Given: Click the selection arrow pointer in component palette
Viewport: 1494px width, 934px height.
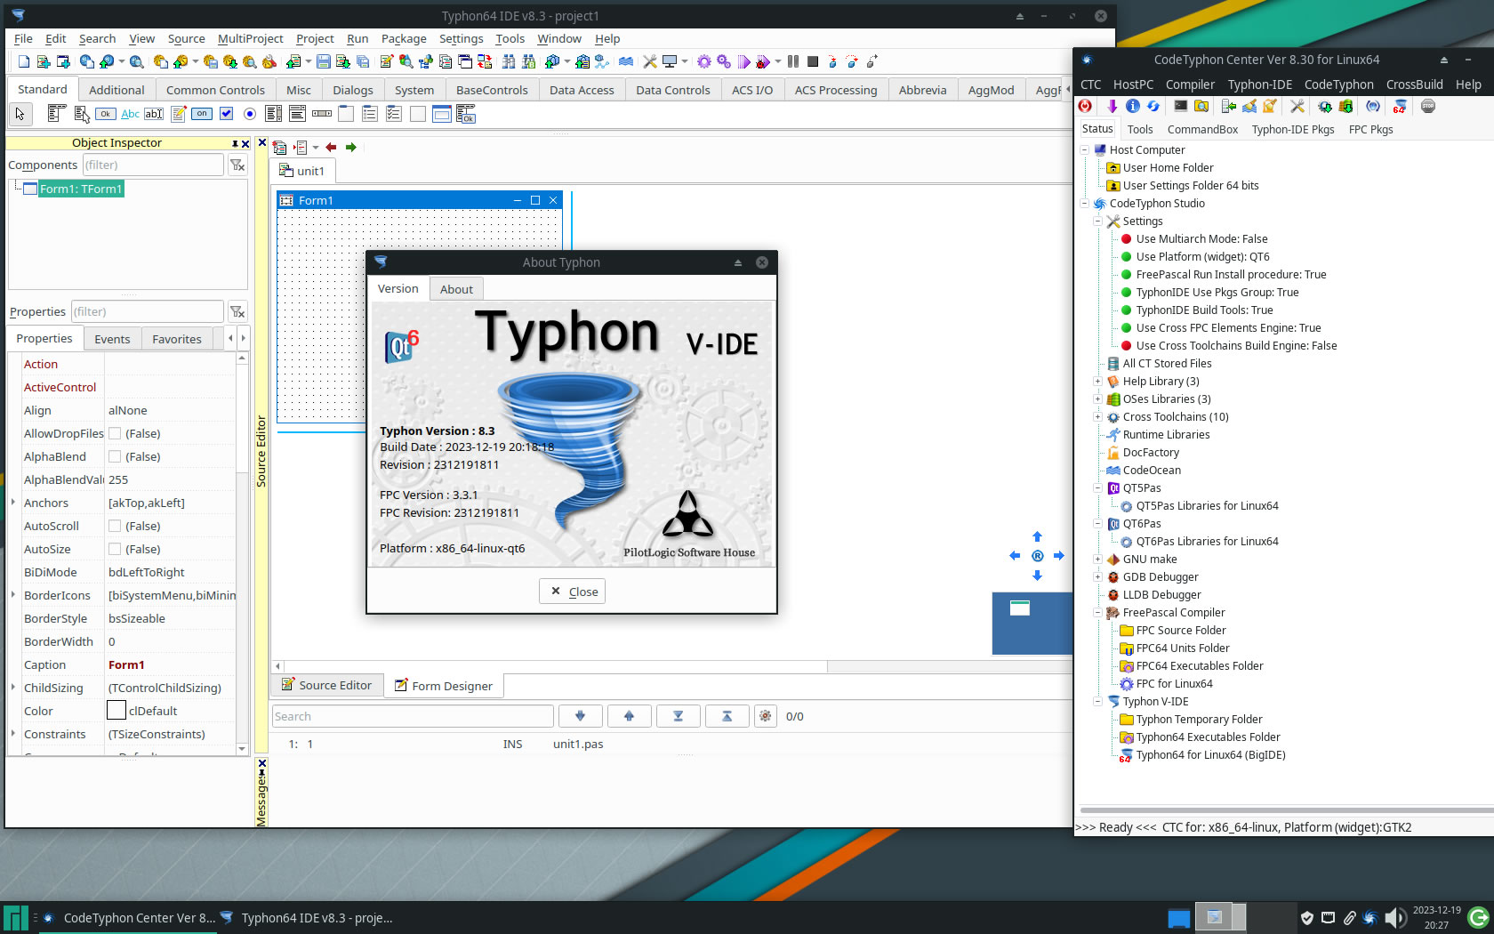Looking at the screenshot, I should (20, 114).
